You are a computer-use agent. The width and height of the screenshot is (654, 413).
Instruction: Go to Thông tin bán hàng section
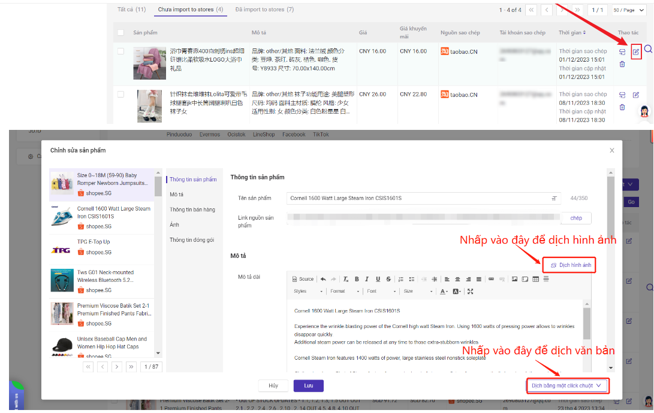click(192, 209)
